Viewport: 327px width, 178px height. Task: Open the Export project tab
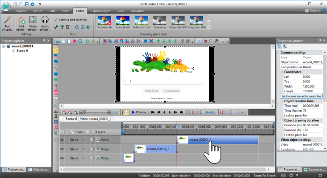(x=100, y=11)
